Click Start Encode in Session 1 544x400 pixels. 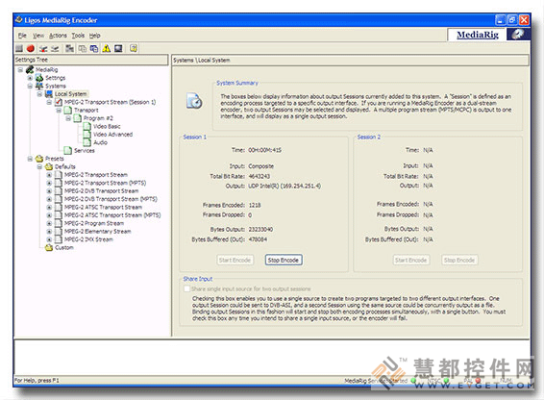(x=235, y=260)
